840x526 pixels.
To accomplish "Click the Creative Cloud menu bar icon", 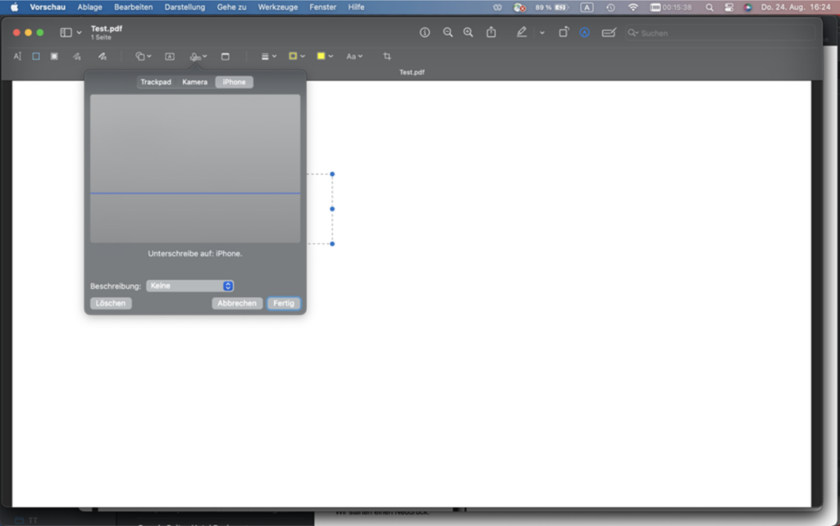I will [497, 7].
